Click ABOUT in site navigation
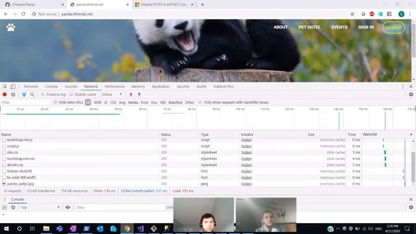This screenshot has height=234, width=416. click(x=280, y=27)
